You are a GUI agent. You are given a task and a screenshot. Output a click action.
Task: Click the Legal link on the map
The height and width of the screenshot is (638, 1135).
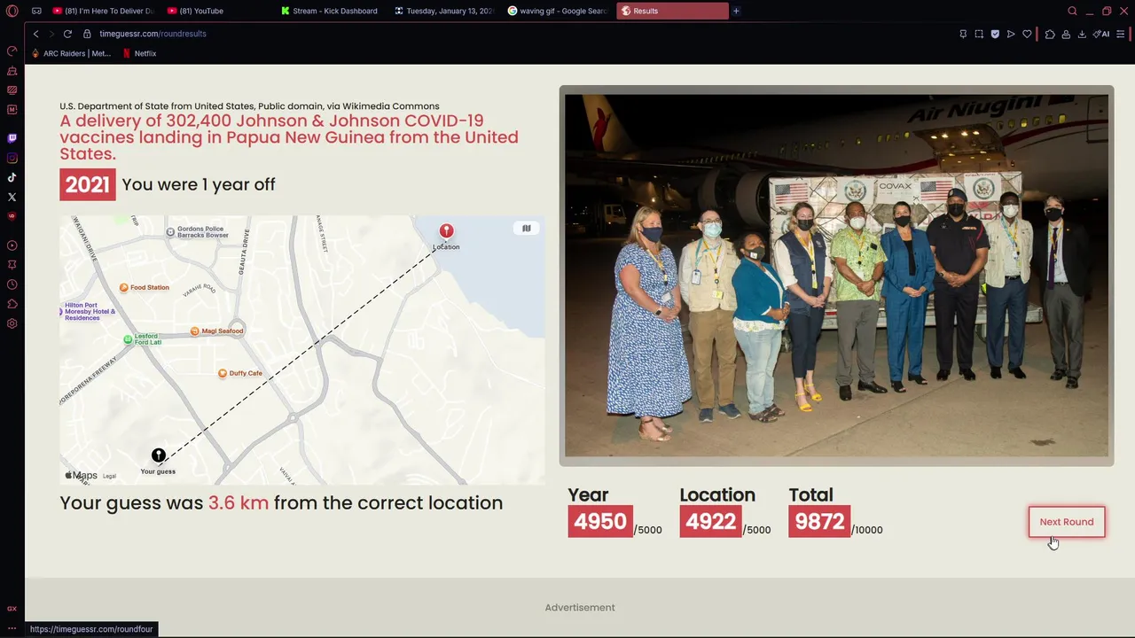click(109, 476)
